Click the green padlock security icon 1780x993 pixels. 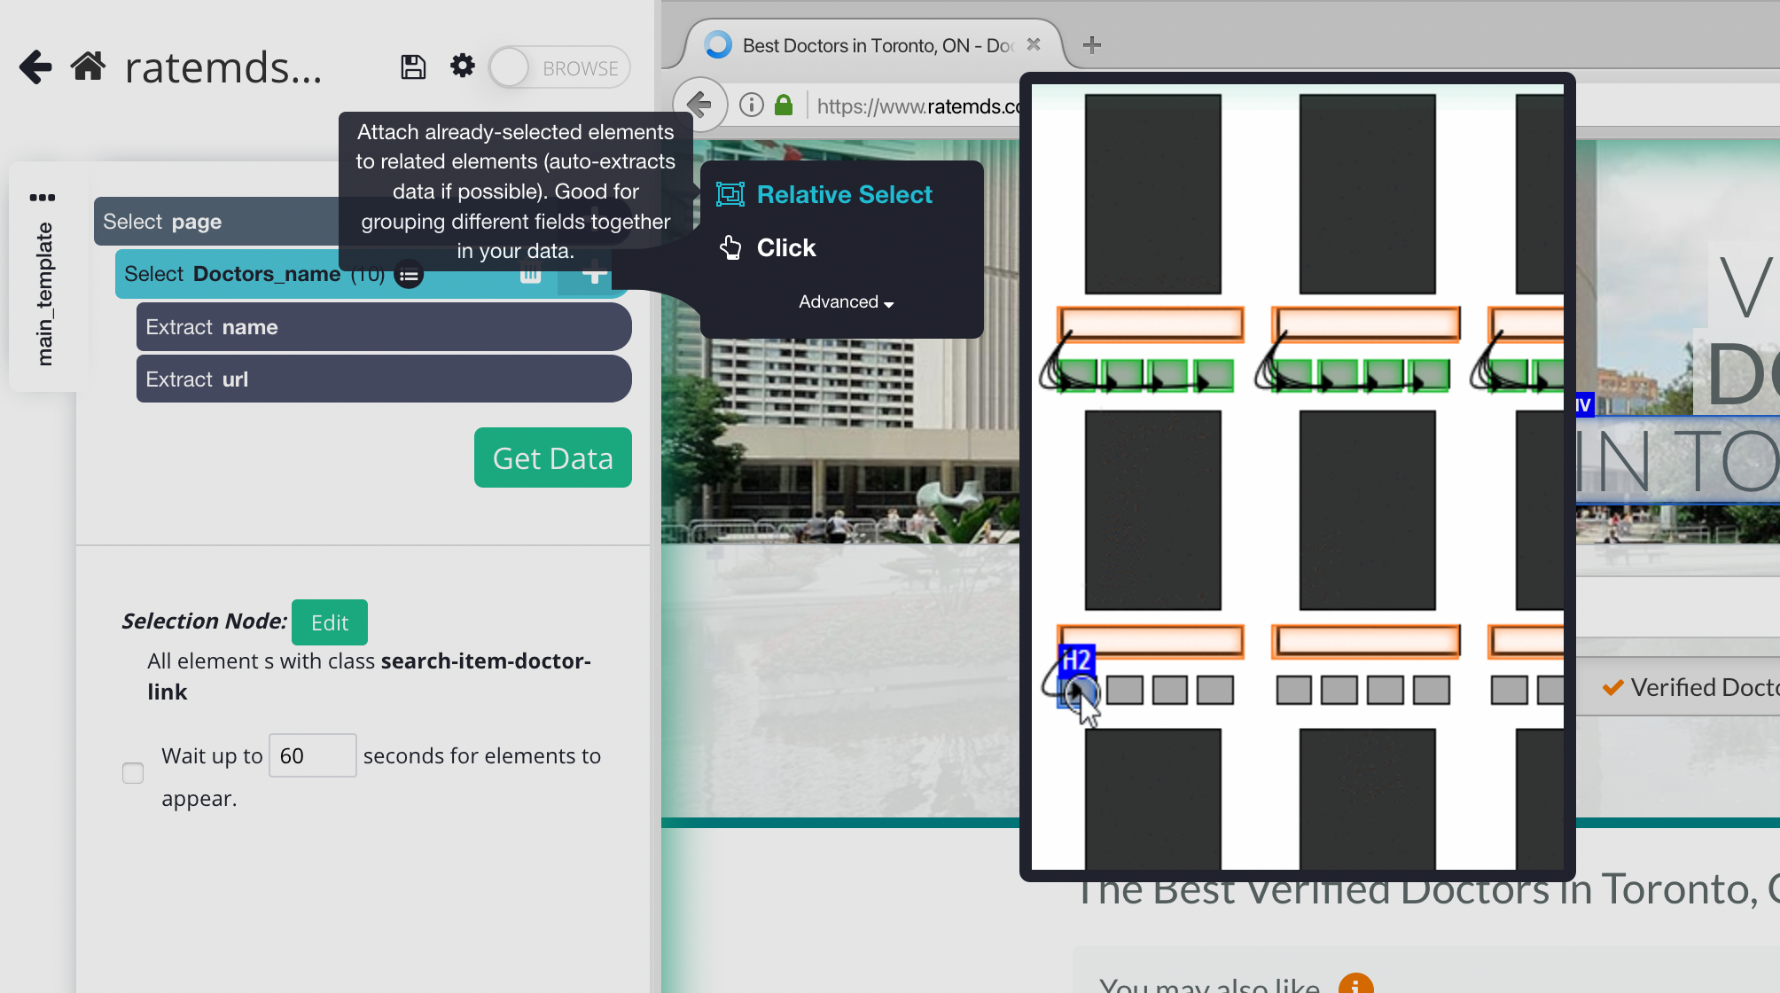pos(784,106)
